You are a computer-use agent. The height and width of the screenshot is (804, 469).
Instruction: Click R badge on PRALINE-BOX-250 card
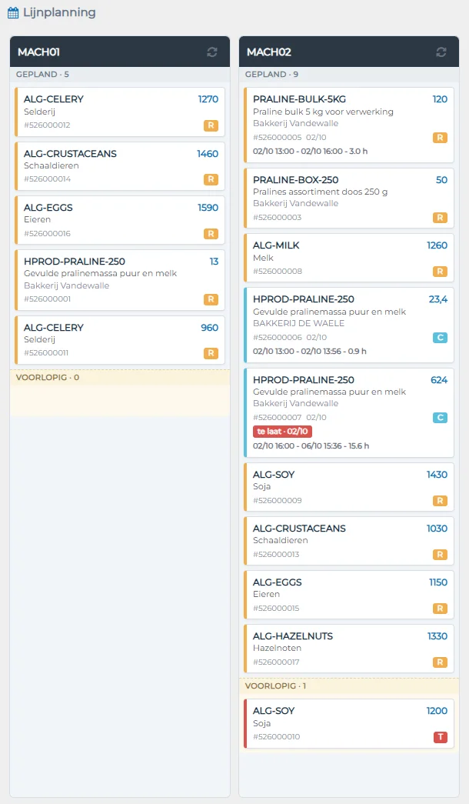point(440,218)
